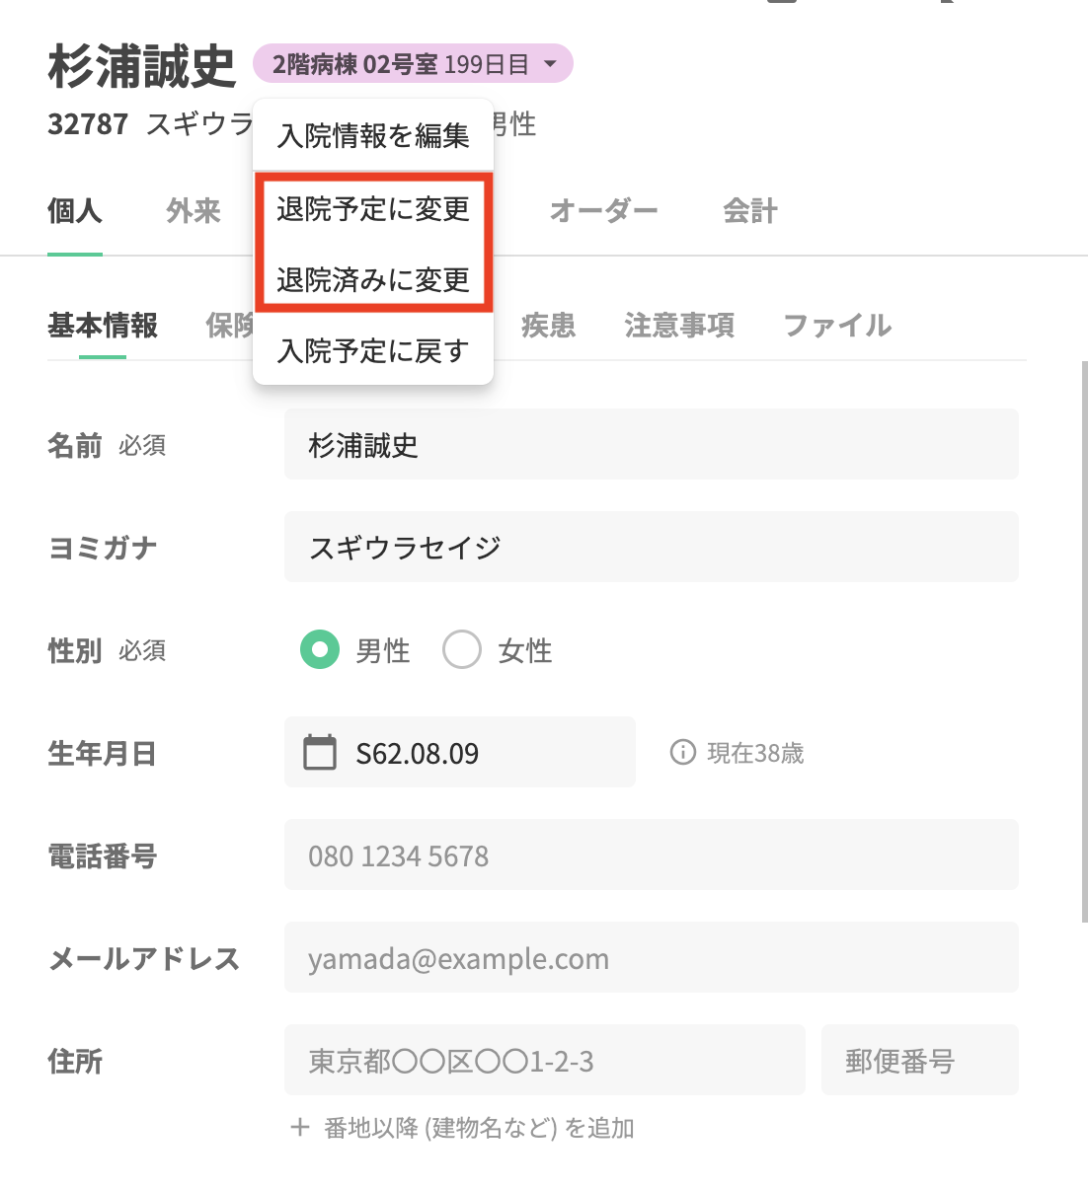Click the info icon beside 現在38歳

(x=682, y=753)
